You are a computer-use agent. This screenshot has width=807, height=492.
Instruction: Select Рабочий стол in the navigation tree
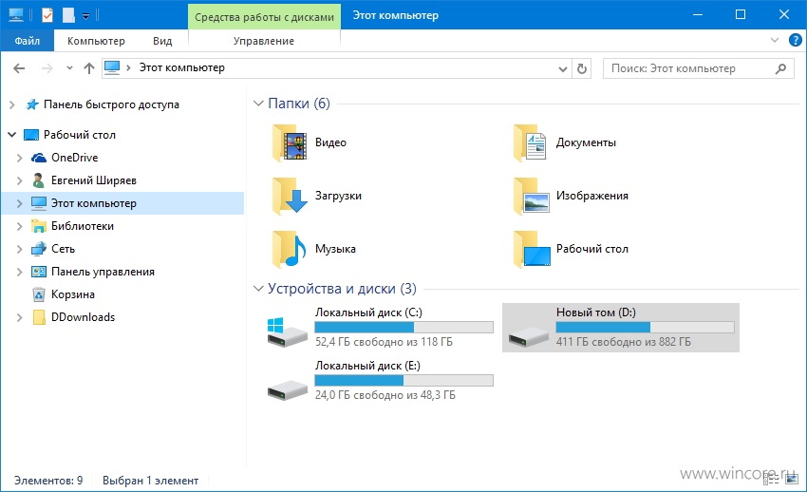click(x=79, y=135)
